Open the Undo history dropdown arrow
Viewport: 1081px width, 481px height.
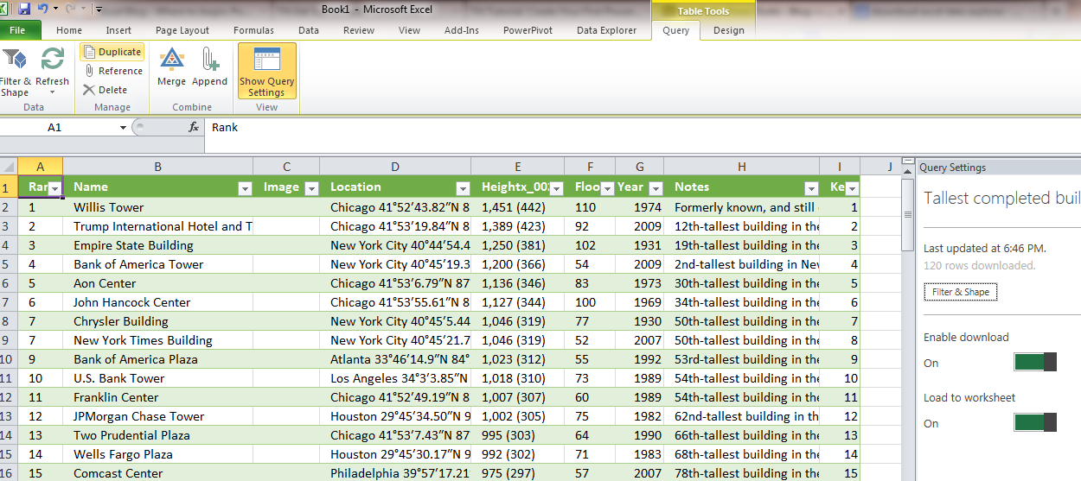tap(55, 9)
